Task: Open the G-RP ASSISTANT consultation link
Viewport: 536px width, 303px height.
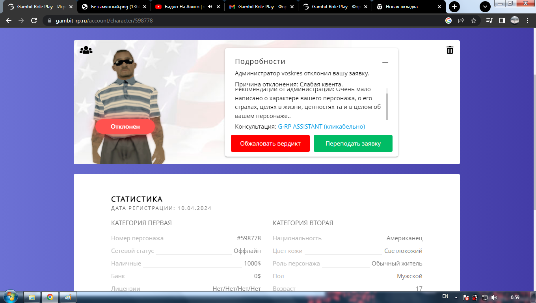Action: click(x=321, y=127)
